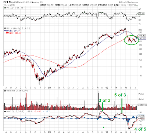The image size is (147, 134).
Task: Click the 'PCLN (Daily) 216.32' legend label
Action: pyautogui.click(x=18, y=28)
